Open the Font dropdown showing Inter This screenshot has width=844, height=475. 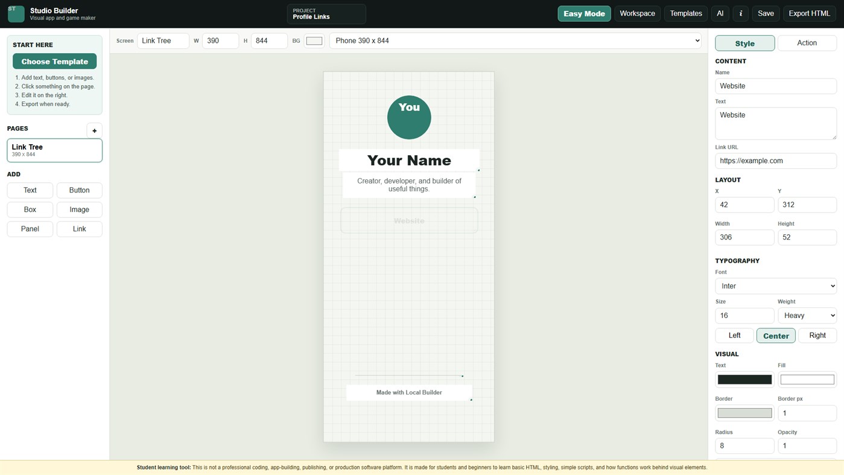(776, 286)
